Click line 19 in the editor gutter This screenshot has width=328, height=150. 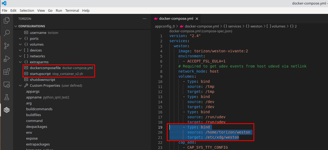coord(160,127)
